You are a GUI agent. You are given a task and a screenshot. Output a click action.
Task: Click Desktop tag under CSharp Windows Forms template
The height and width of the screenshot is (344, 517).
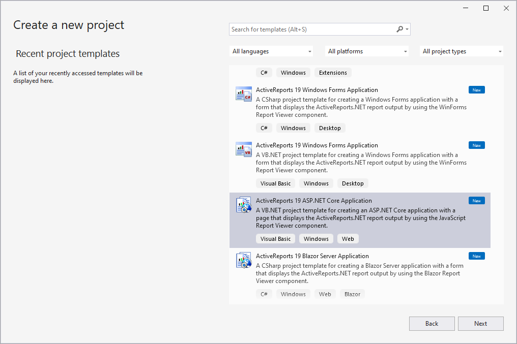coord(330,128)
